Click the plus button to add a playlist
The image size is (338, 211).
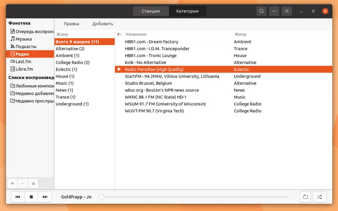[12, 183]
